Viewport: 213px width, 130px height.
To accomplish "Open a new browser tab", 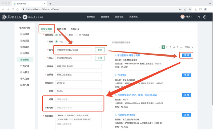I will [x=50, y=4].
